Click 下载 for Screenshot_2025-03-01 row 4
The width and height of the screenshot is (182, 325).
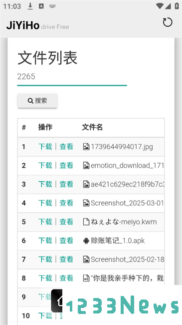(45, 203)
